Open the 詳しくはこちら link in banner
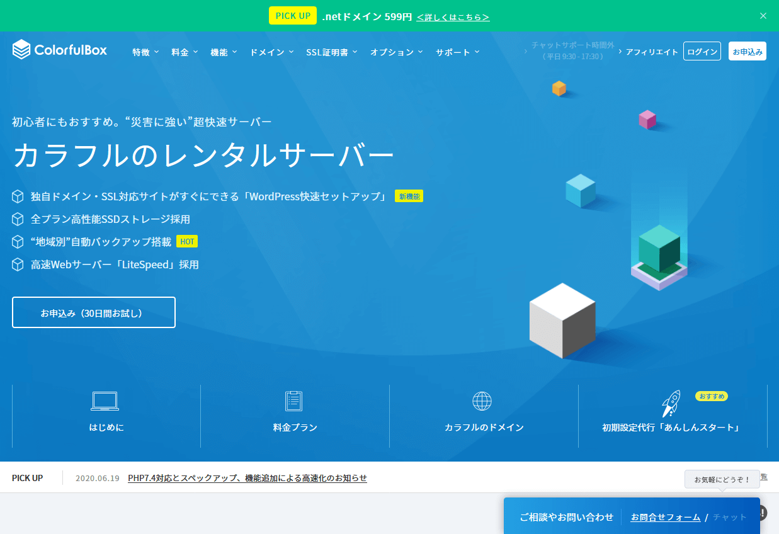The height and width of the screenshot is (534, 779). [x=453, y=17]
